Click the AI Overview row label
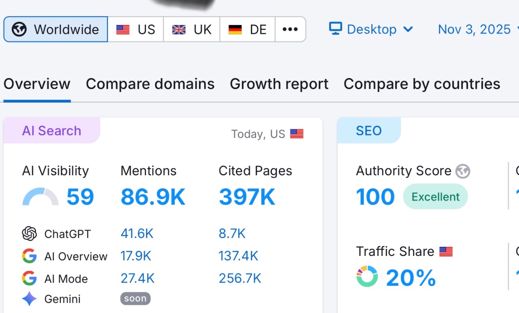519x313 pixels. 76,256
